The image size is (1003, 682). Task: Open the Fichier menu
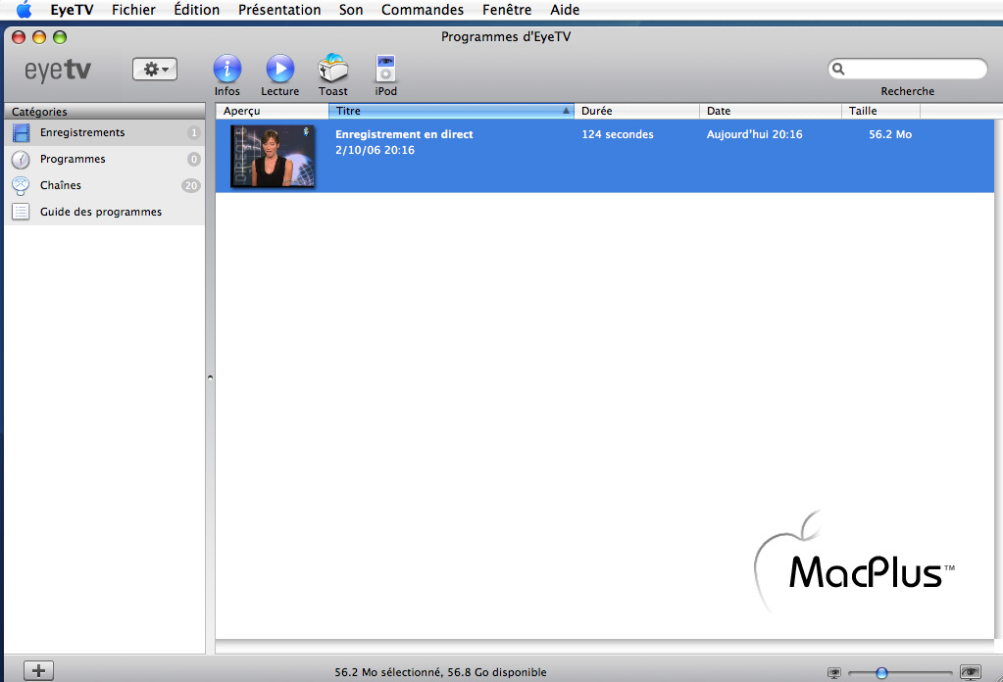tap(133, 10)
